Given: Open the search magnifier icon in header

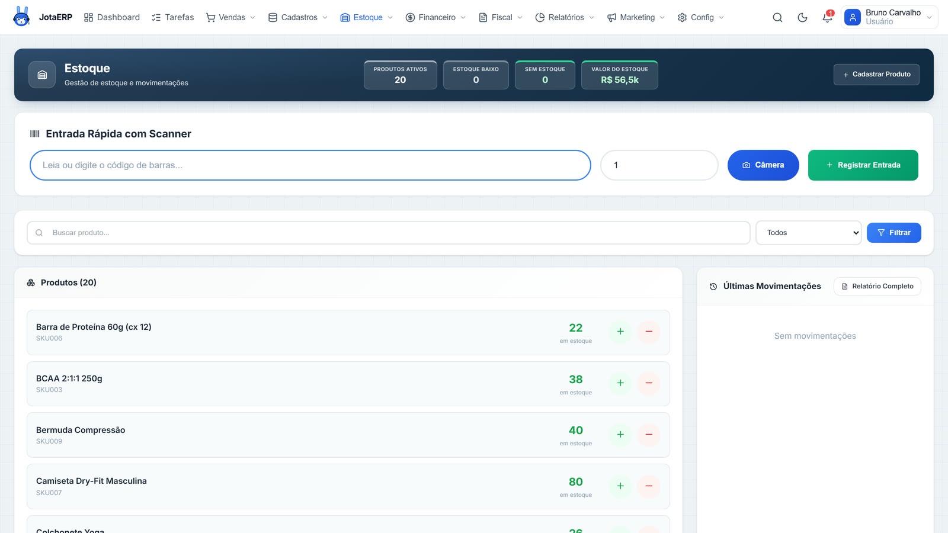Looking at the screenshot, I should (777, 17).
